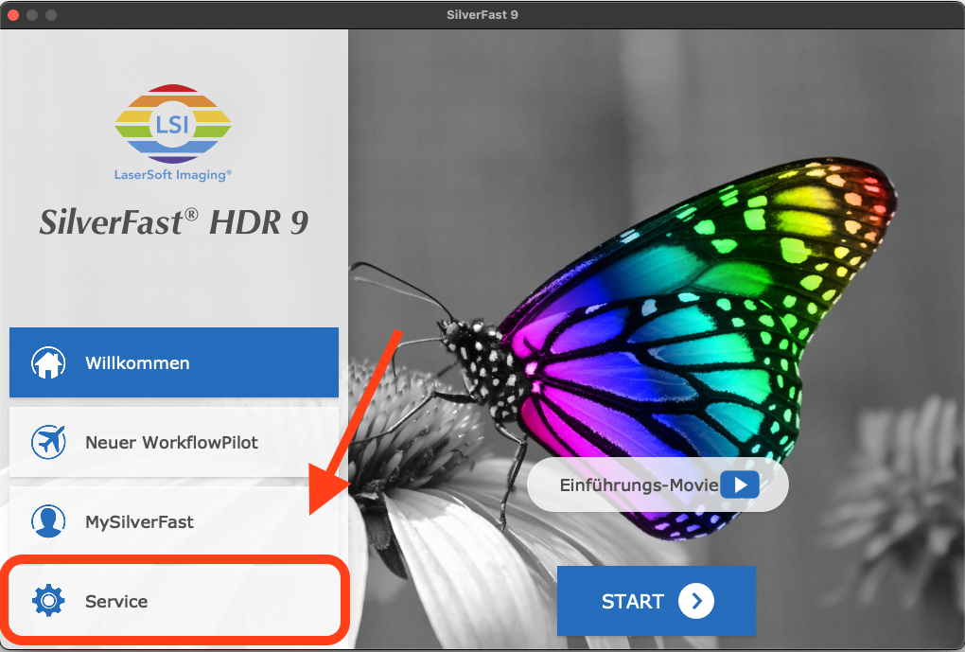Open the Service menu item
Viewport: 965px width, 652px height.
click(x=173, y=601)
